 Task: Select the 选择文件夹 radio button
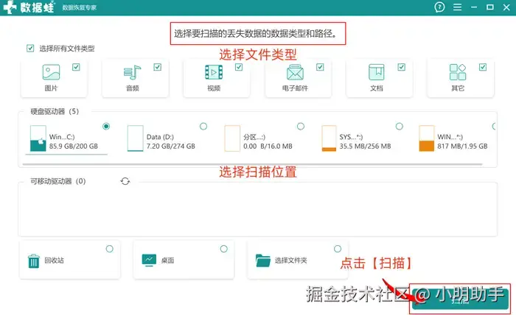tap(338, 249)
